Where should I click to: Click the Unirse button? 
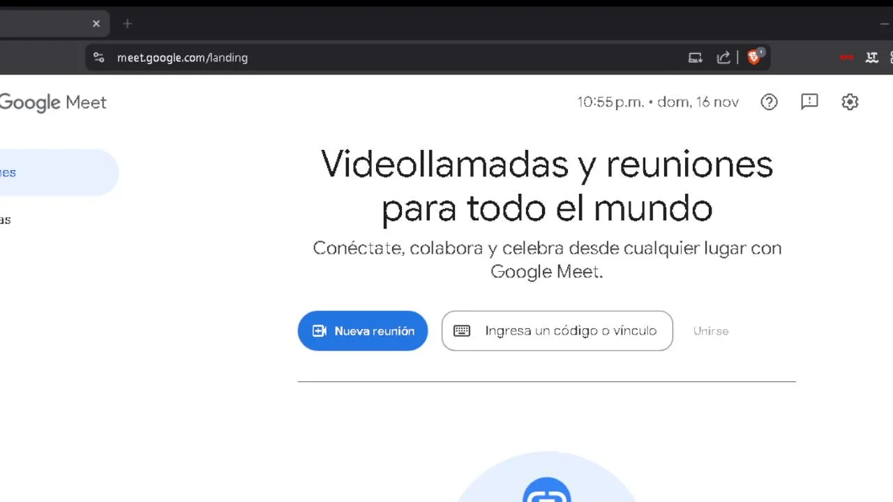click(x=711, y=331)
